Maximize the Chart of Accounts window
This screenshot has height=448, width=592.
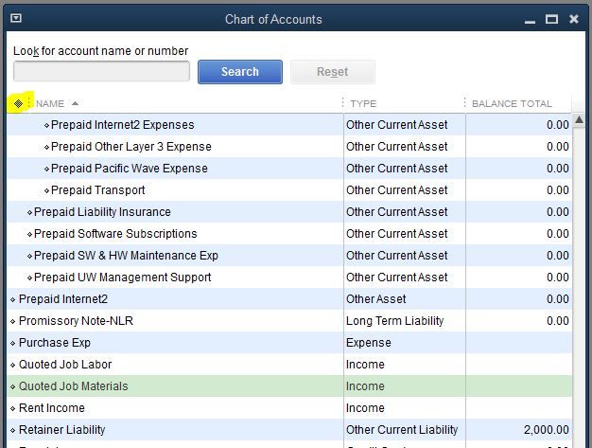(551, 18)
